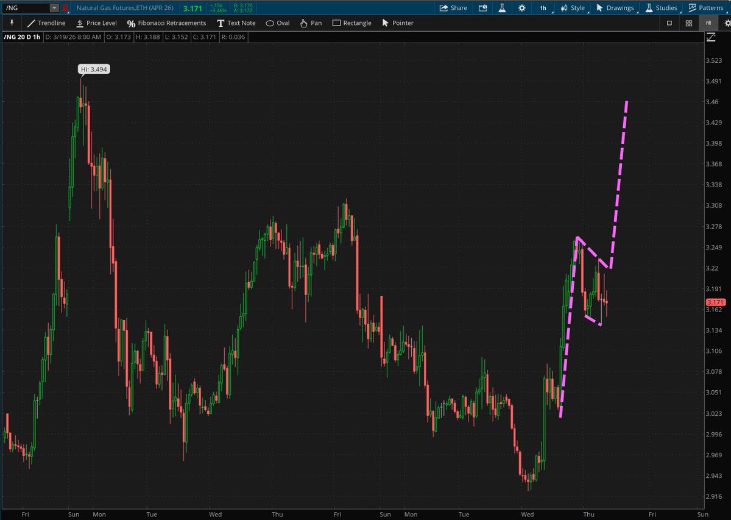Pin the drawing tools toolbar
731x520 pixels.
(x=11, y=23)
